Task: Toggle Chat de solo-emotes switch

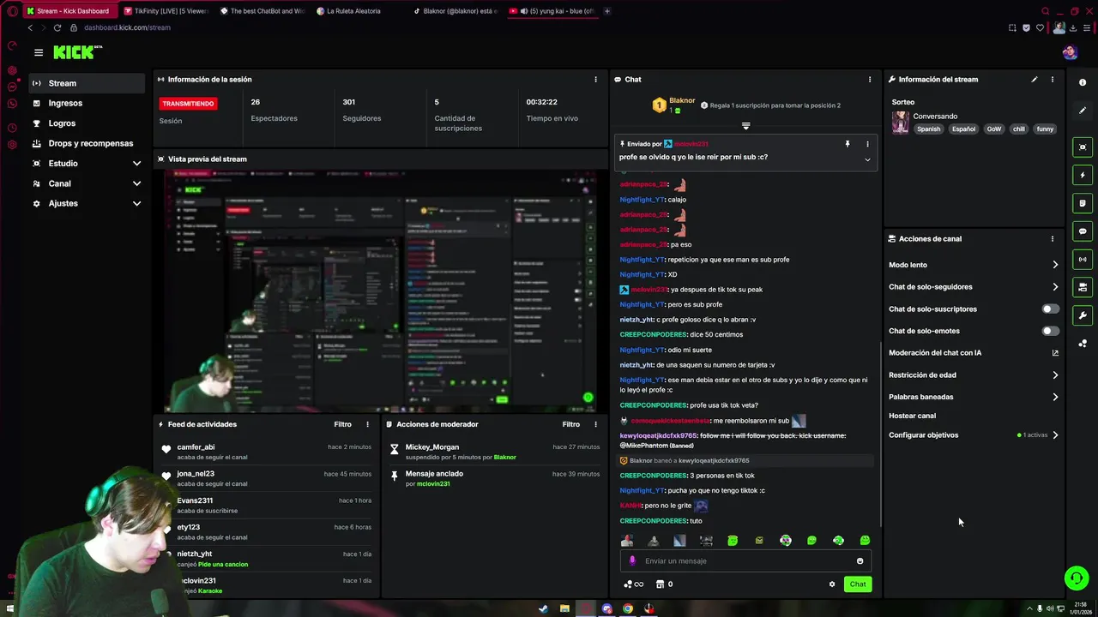Action: (x=1050, y=331)
